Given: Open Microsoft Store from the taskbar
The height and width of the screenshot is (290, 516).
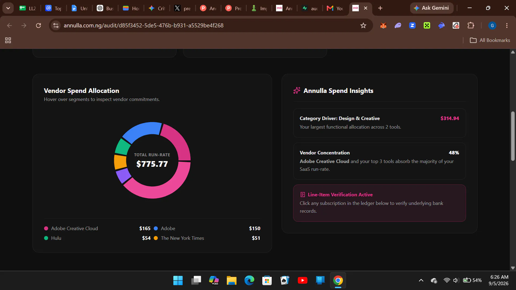Looking at the screenshot, I should pos(267,280).
